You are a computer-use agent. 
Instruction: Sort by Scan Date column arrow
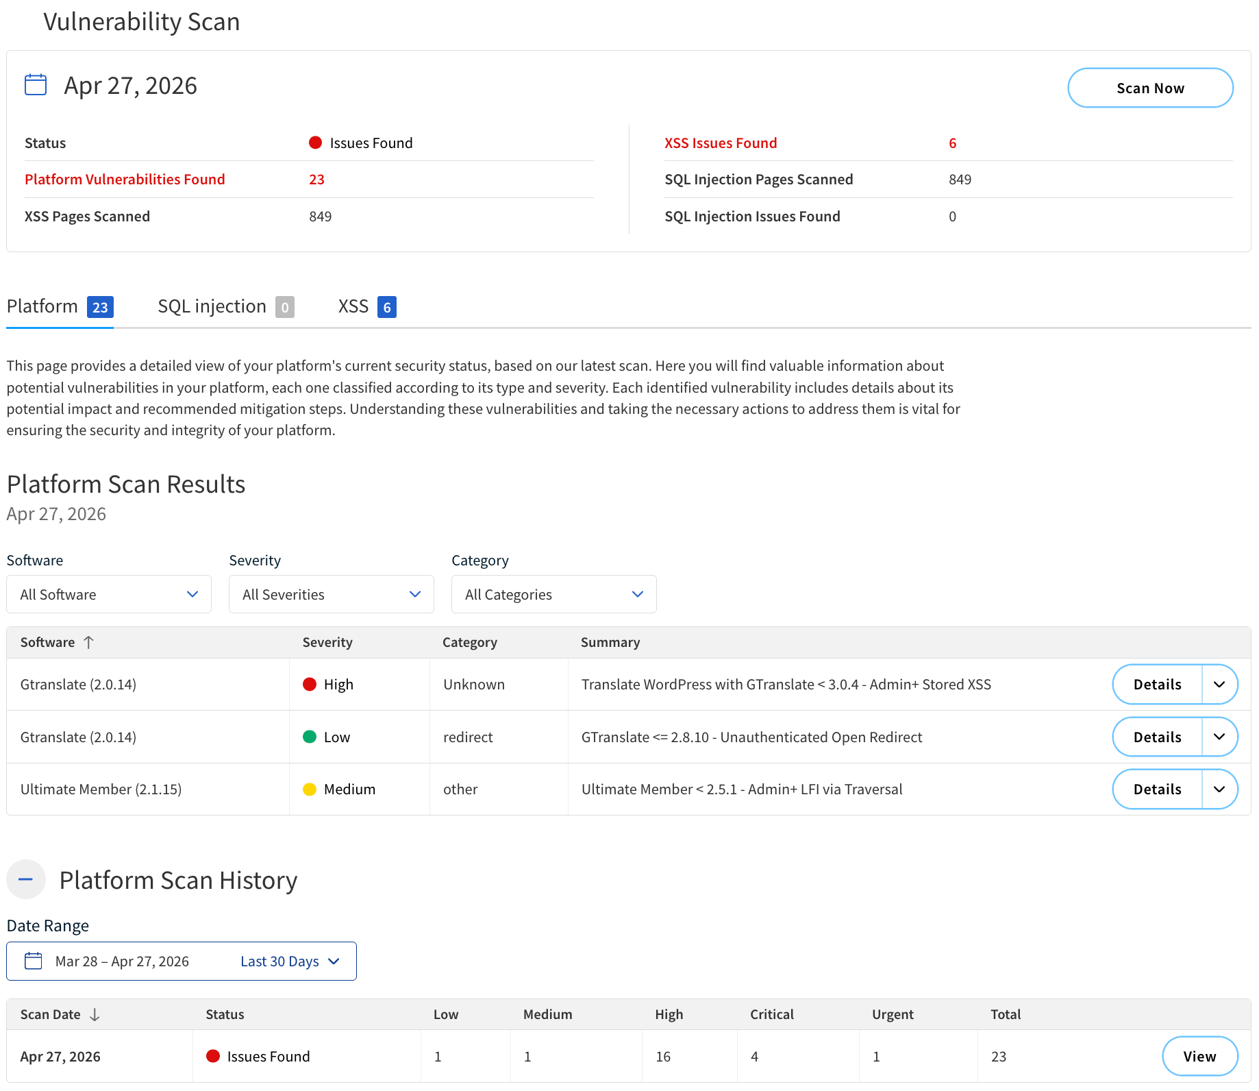tap(95, 1014)
